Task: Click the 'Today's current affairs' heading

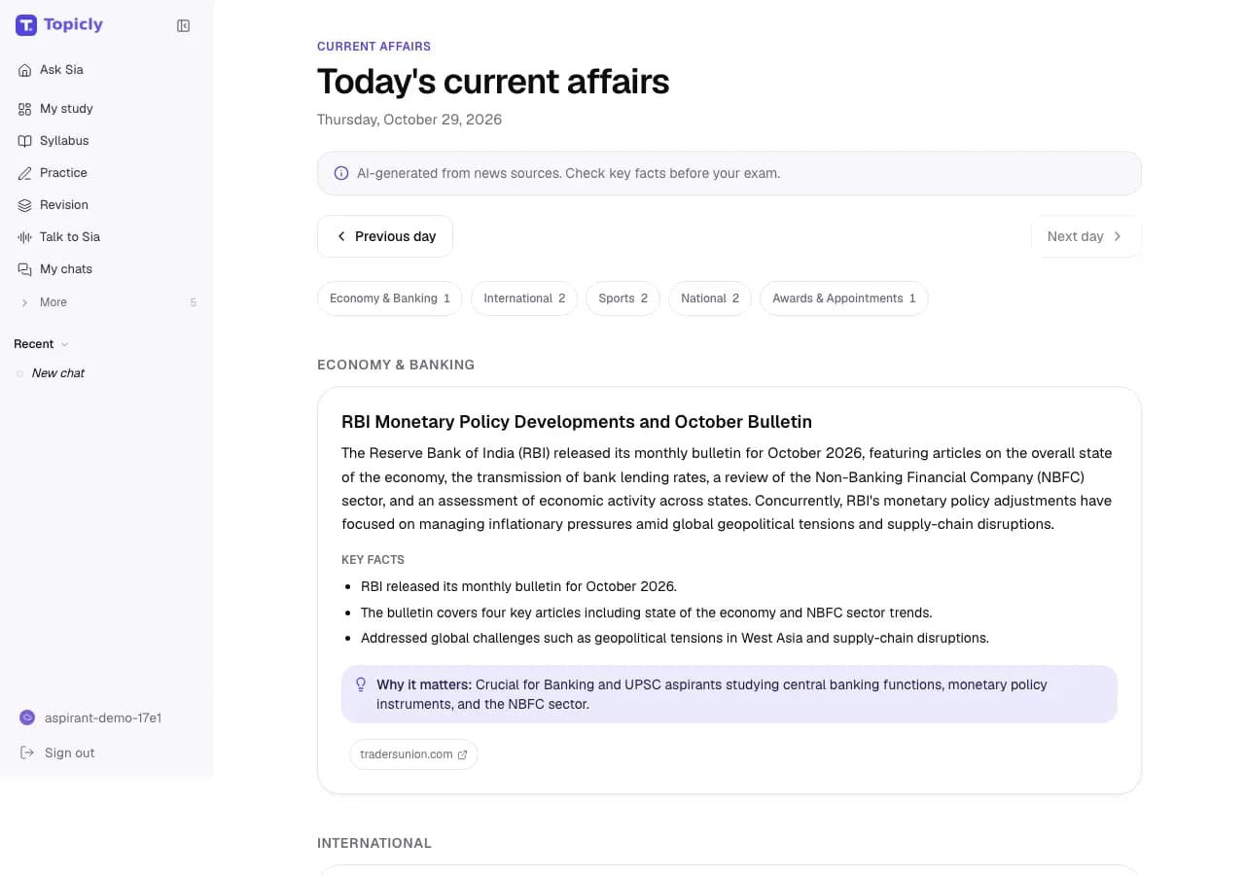Action: [493, 82]
